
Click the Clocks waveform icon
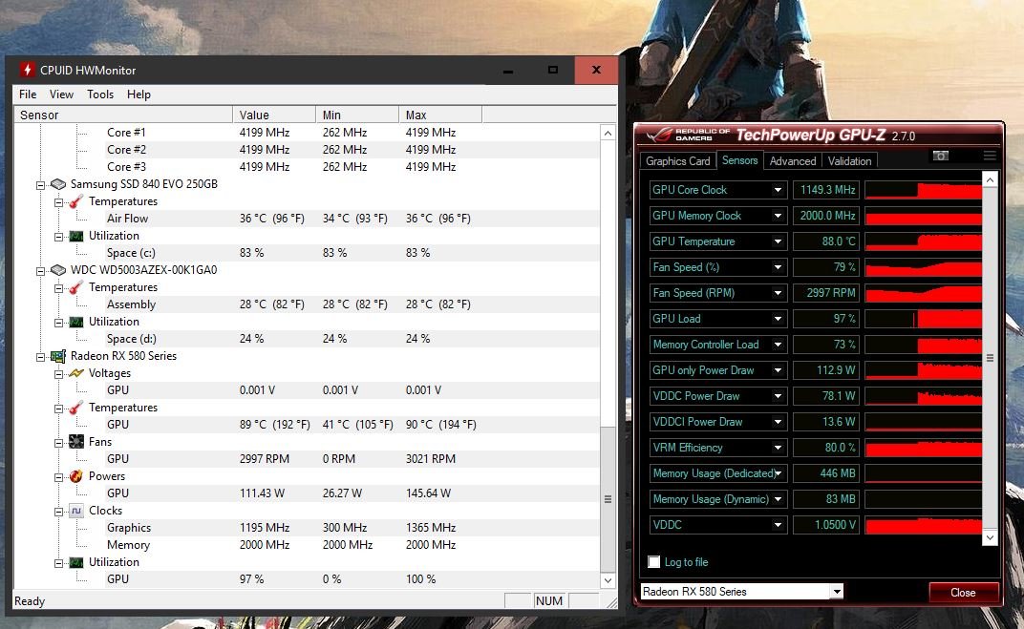76,511
